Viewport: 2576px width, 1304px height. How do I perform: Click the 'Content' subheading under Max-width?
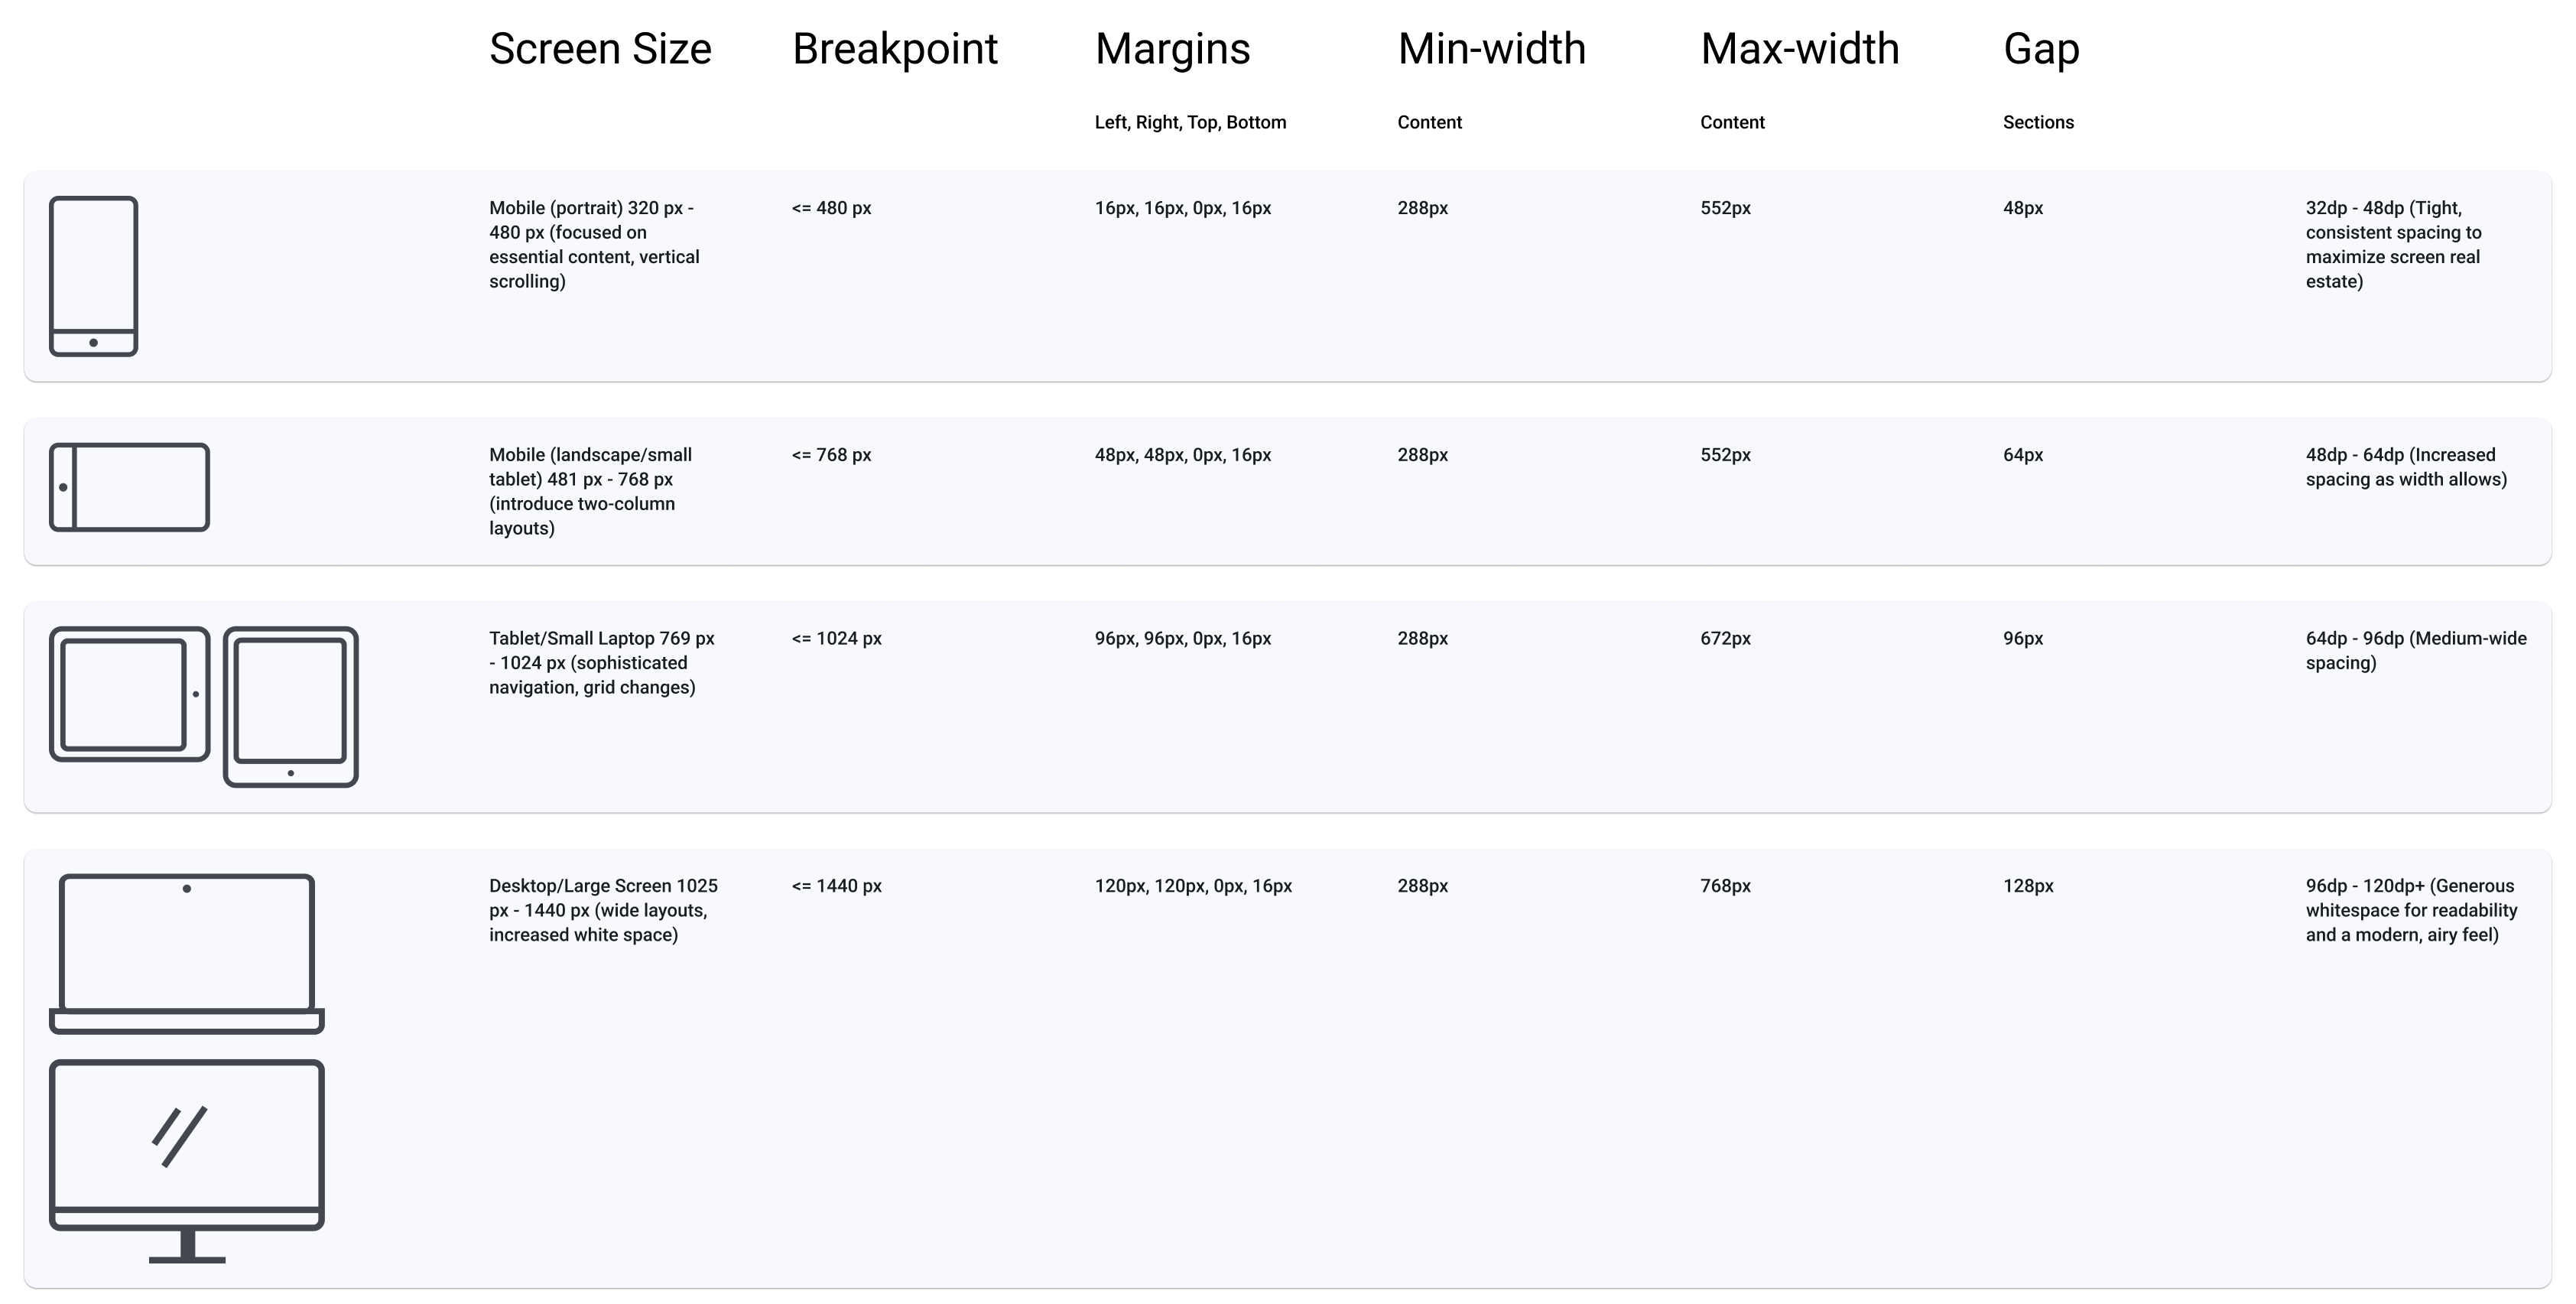pos(1732,122)
